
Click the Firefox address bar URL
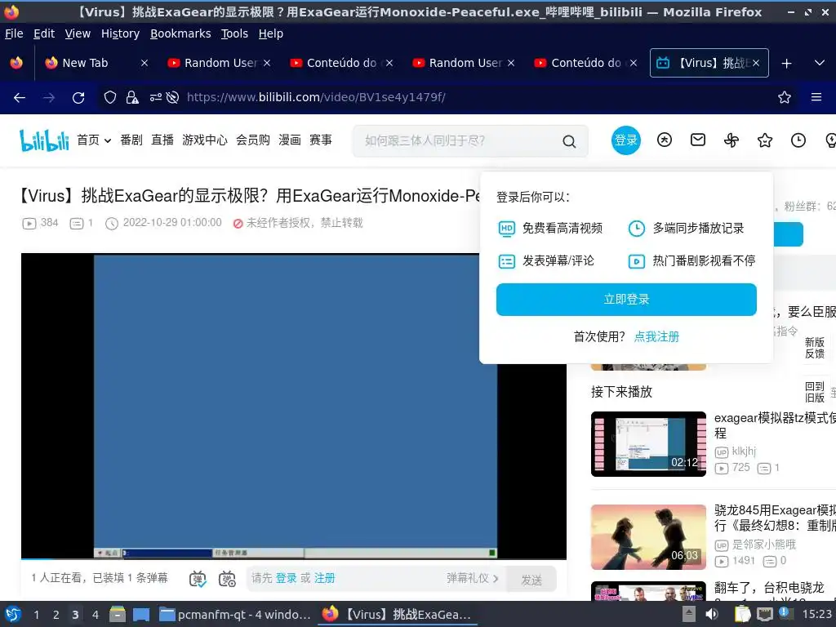[x=316, y=97]
